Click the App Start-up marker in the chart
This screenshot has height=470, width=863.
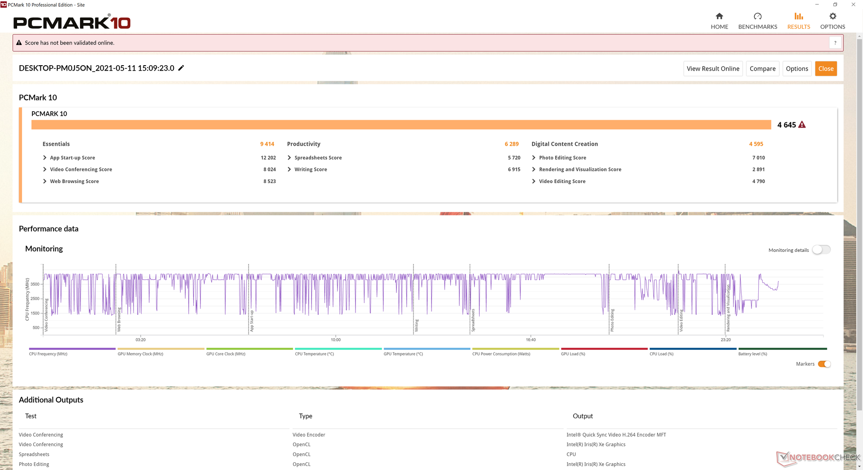click(x=252, y=321)
